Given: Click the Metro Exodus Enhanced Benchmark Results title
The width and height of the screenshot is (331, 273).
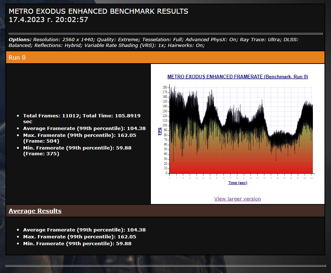Looking at the screenshot, I should point(98,11).
